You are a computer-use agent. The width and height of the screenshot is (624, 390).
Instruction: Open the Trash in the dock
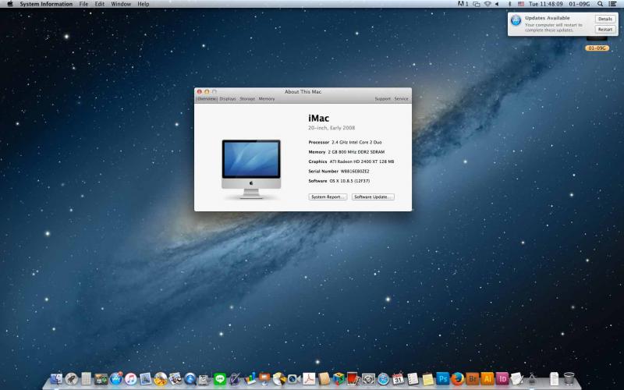coord(569,379)
